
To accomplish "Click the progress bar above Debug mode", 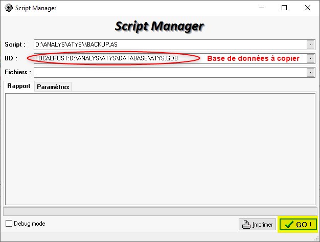I will pyautogui.click(x=159, y=211).
